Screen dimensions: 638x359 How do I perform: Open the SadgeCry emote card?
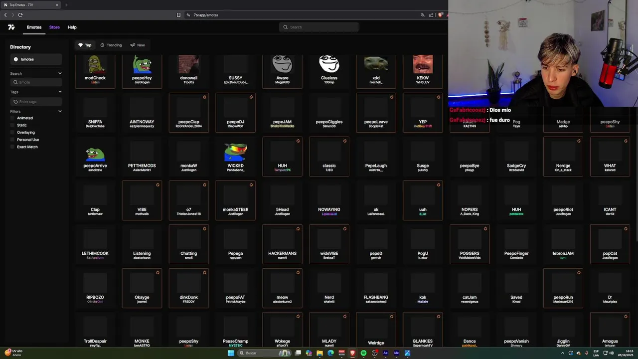tap(516, 157)
